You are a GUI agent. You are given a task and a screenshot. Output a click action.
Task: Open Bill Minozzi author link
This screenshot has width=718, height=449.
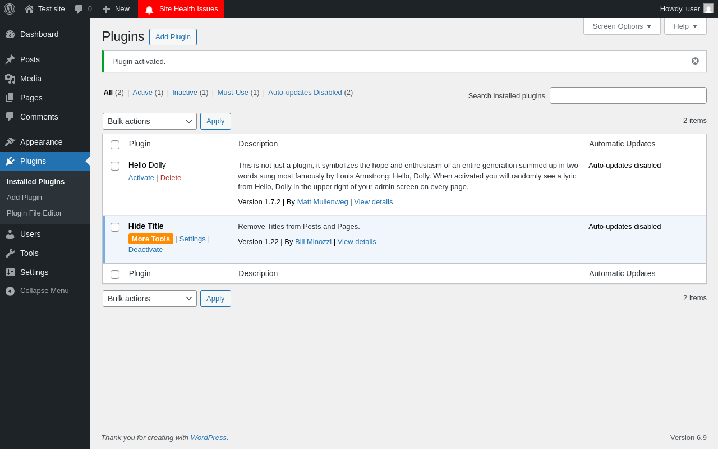313,242
